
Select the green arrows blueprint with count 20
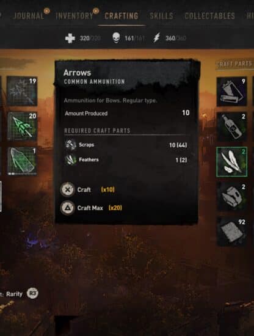[x=22, y=126]
